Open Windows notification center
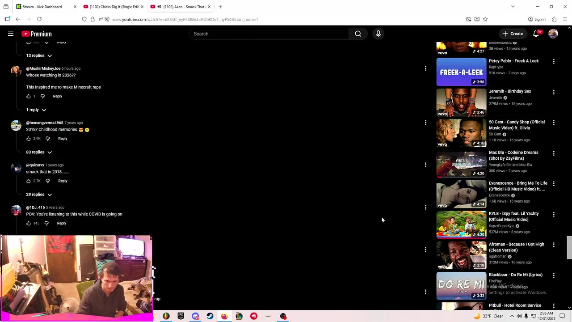The image size is (572, 322). pyautogui.click(x=562, y=316)
